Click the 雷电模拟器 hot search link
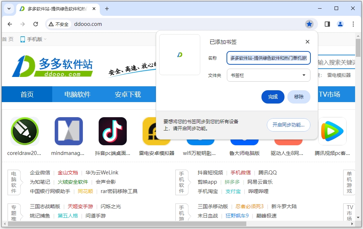Viewport: 363px width, 229px height. [339, 75]
